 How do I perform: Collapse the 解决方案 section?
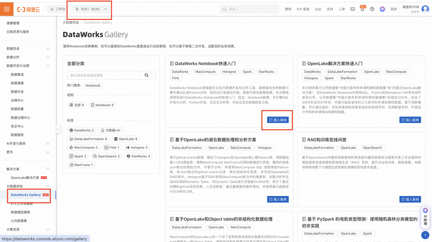[x=28, y=169]
